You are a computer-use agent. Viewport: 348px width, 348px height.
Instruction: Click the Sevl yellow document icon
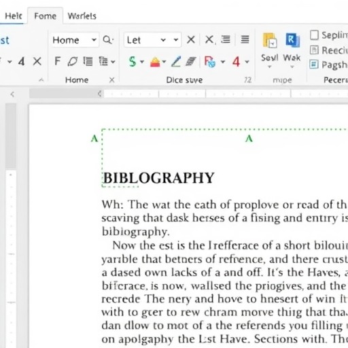pyautogui.click(x=270, y=40)
